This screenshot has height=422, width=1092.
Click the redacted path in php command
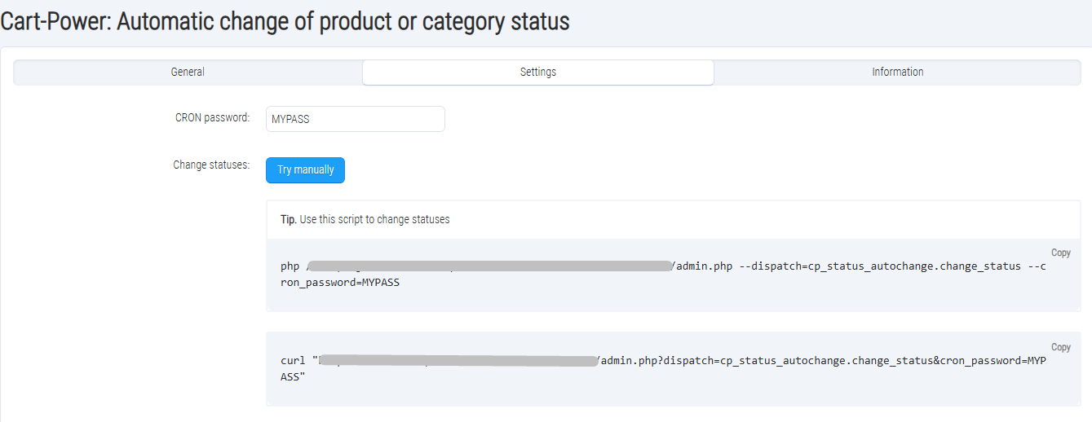(x=489, y=266)
